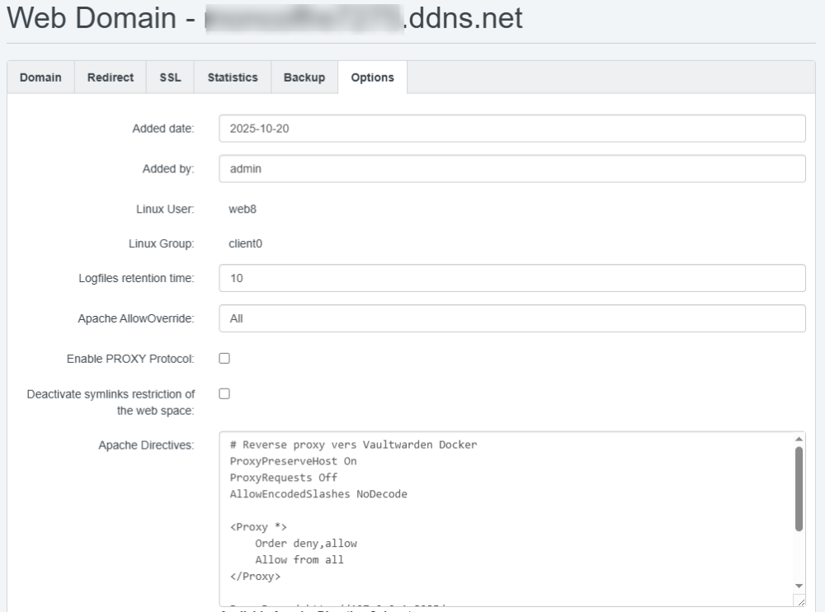Image resolution: width=825 pixels, height=612 pixels.
Task: Click the Apache Directives scrollbar thumb
Action: (x=799, y=488)
